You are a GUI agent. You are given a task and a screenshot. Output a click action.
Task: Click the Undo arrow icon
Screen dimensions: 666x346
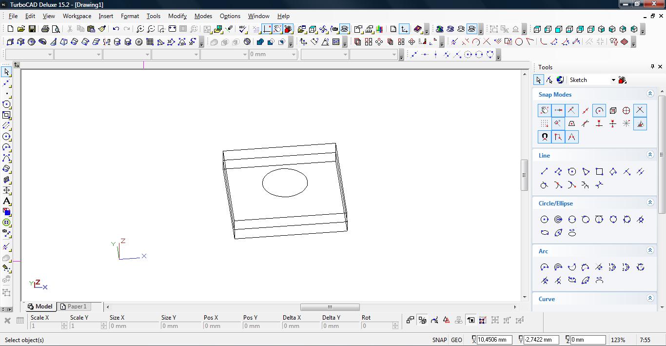tap(116, 29)
